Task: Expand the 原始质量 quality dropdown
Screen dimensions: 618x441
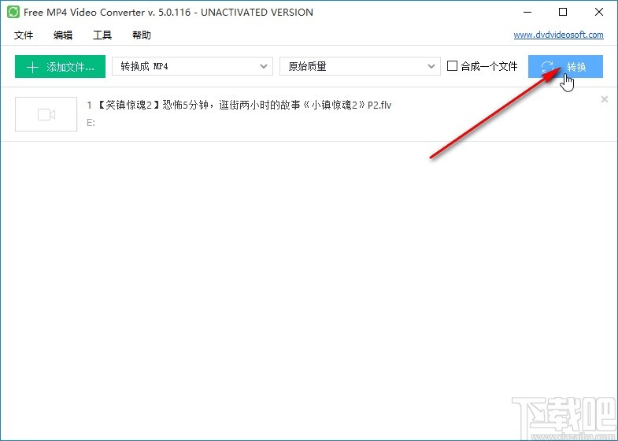Action: (x=360, y=66)
